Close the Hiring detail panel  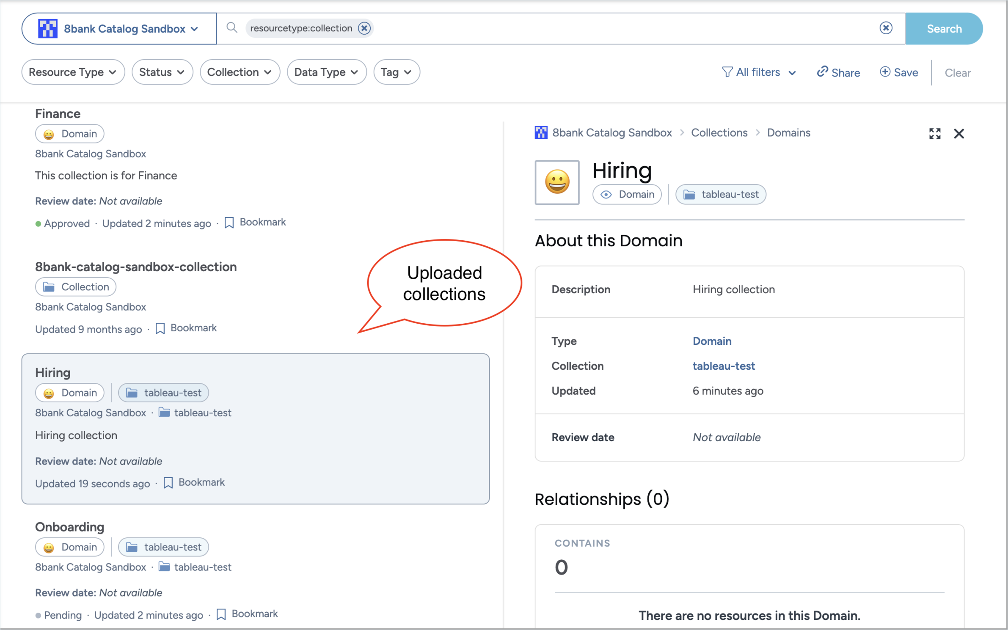coord(958,134)
